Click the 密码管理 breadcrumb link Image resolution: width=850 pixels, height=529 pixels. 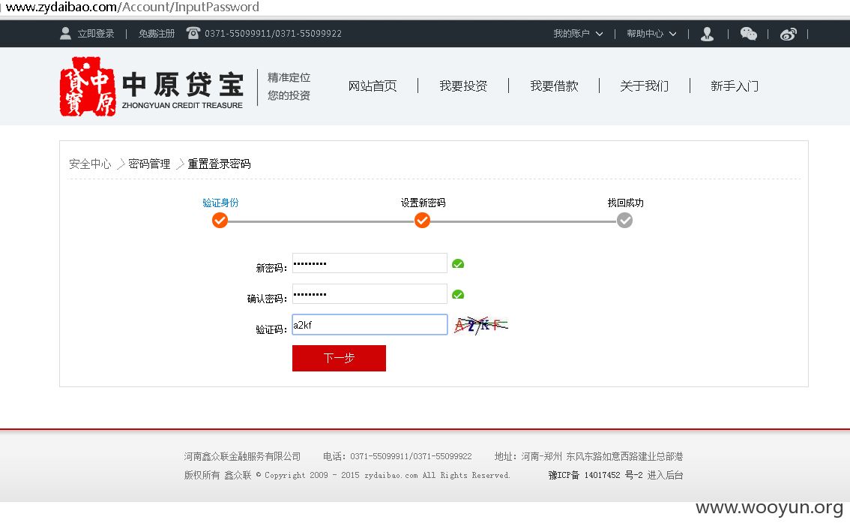149,164
